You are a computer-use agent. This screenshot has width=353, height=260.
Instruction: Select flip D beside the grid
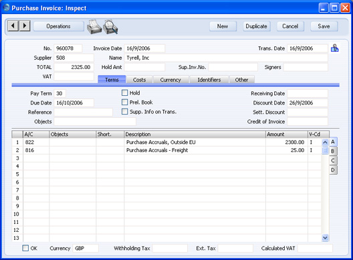point(333,170)
